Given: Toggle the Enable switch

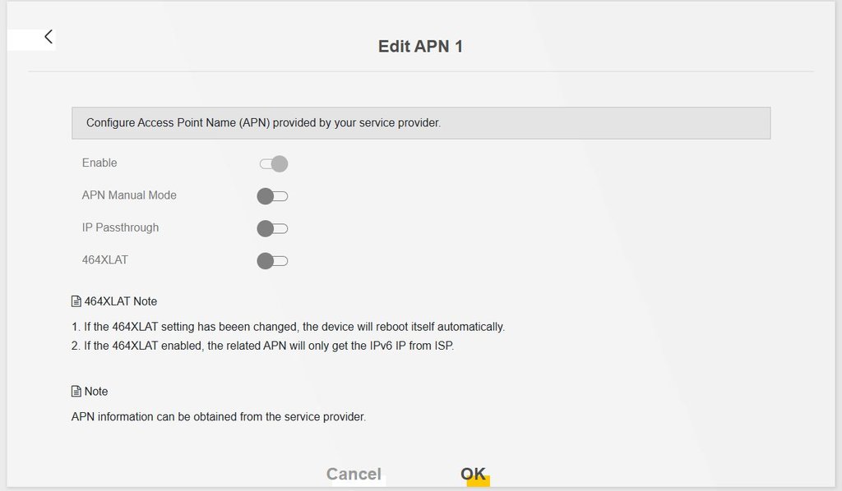Looking at the screenshot, I should 274,163.
